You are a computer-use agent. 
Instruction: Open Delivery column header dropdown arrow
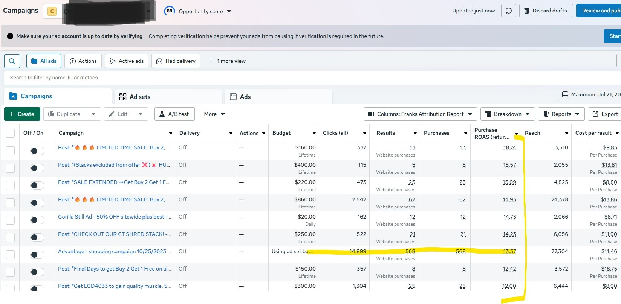(231, 133)
